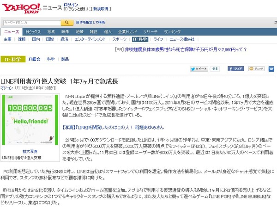The image size is (277, 209).
Task: Click the PR insurance advertisement link
Action: 186,49
